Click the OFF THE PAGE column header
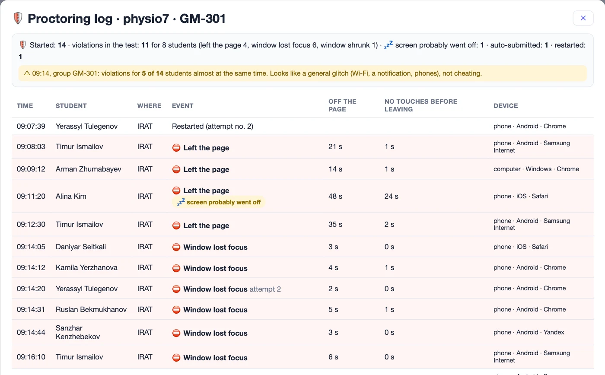605x375 pixels. coord(342,105)
